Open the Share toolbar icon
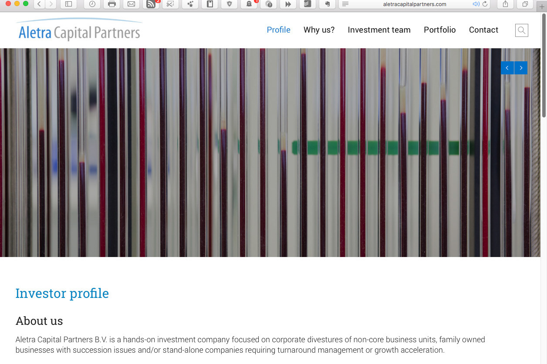This screenshot has height=364, width=547. (x=505, y=4)
